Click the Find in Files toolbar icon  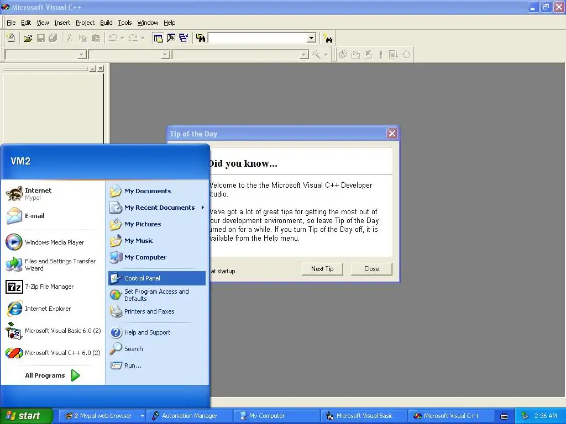[201, 38]
